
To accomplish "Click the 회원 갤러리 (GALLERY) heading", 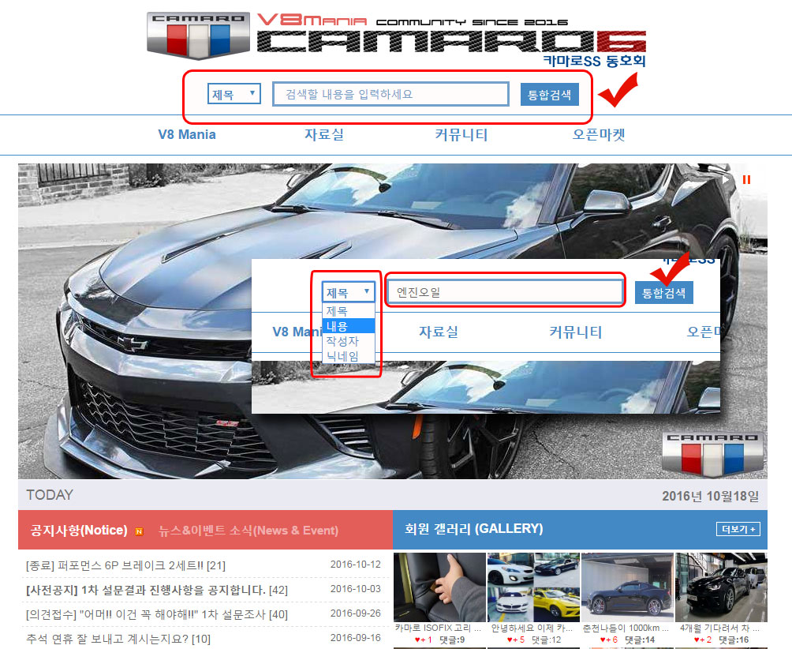I will 474,529.
